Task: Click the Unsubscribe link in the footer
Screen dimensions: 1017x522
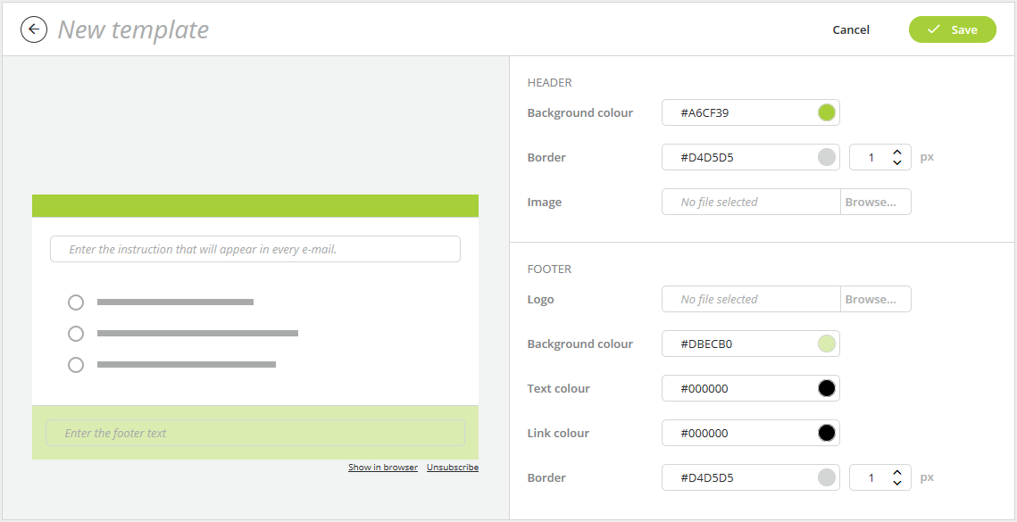Action: pyautogui.click(x=452, y=467)
